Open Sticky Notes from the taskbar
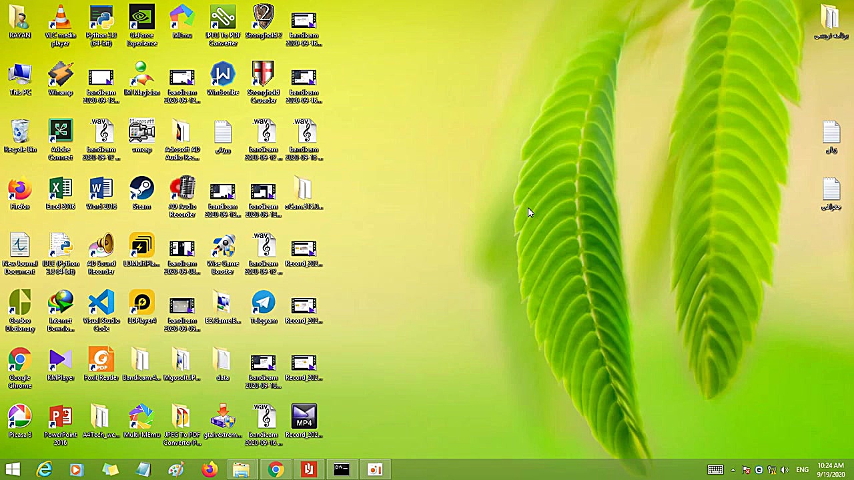This screenshot has height=480, width=854. [x=110, y=470]
